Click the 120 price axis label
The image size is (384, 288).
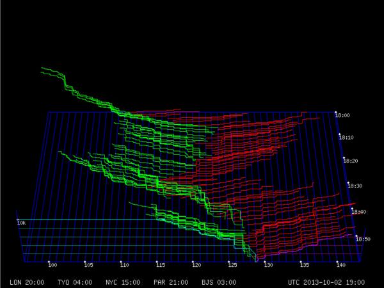click(196, 265)
